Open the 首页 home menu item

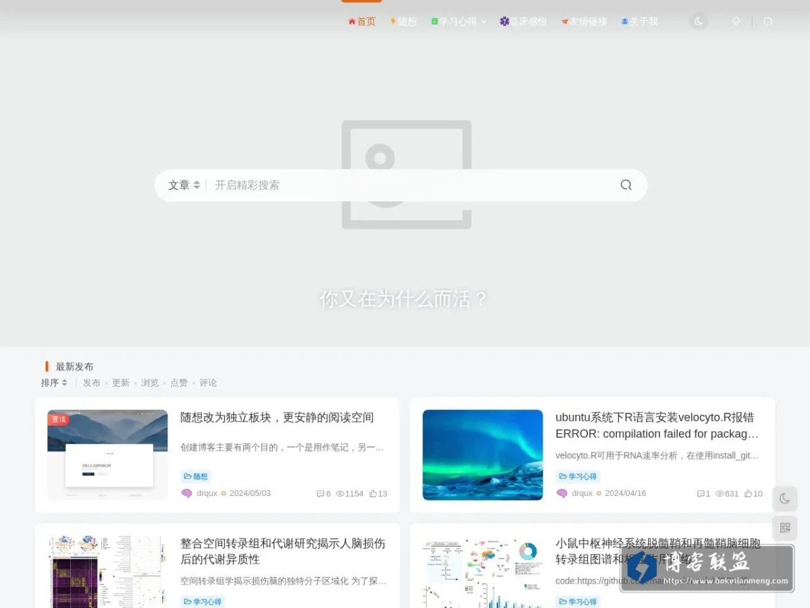point(362,22)
